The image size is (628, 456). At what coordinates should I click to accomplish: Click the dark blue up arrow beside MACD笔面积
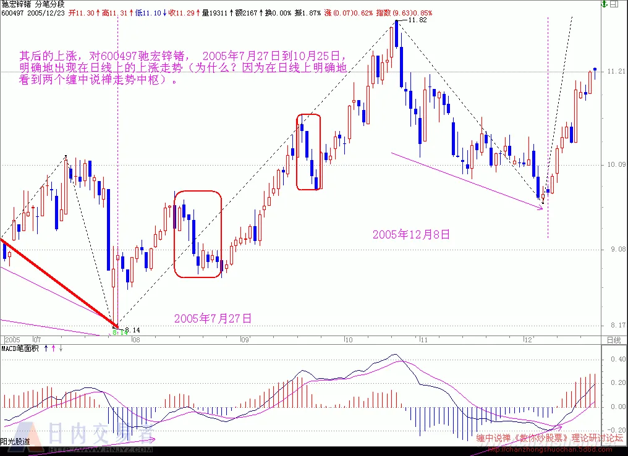pos(46,348)
